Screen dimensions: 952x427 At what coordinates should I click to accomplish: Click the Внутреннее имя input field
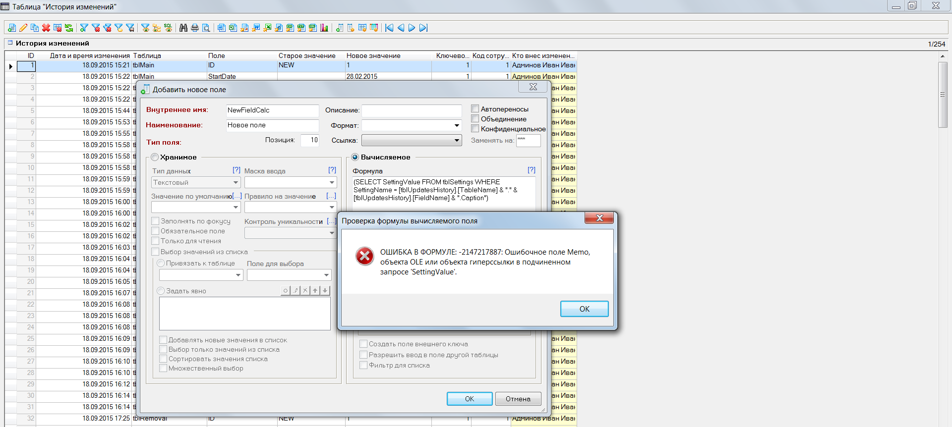272,110
